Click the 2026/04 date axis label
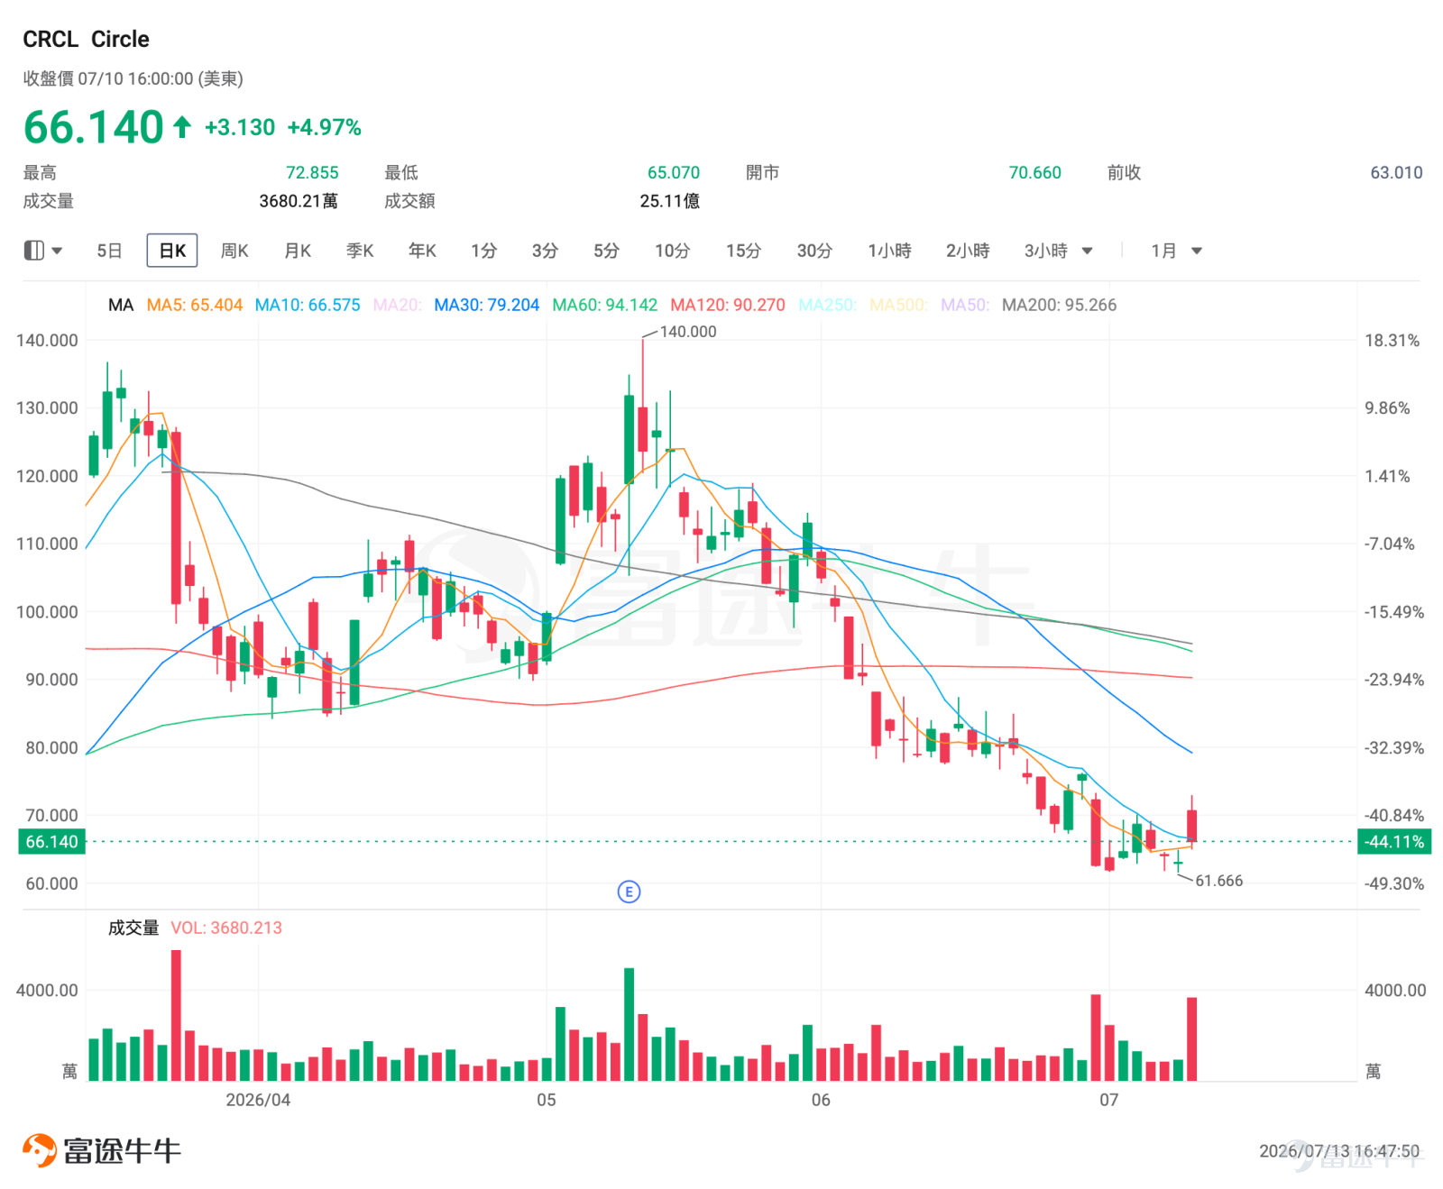Screen dimensions: 1443x1189 [258, 1100]
